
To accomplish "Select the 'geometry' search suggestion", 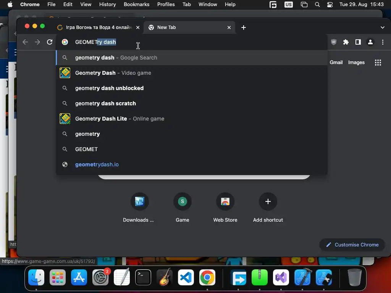I will point(192,134).
